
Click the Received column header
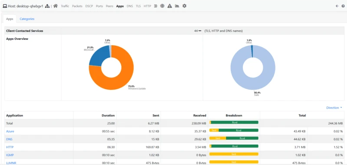click(x=200, y=116)
